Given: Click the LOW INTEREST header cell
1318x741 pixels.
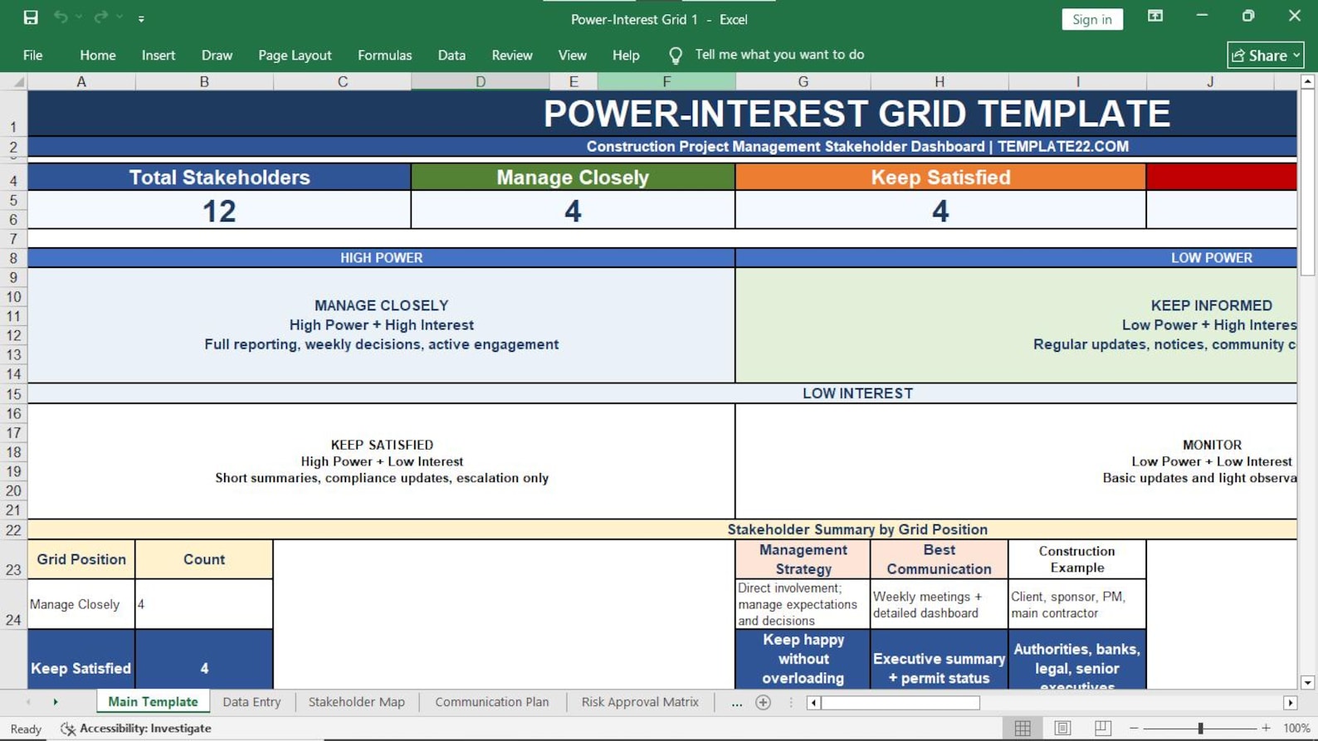Looking at the screenshot, I should 857,393.
